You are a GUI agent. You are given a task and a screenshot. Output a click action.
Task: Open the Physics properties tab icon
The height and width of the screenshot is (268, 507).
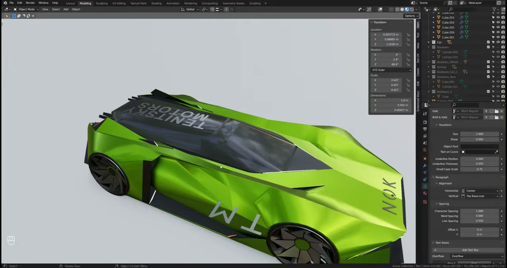tap(425, 172)
